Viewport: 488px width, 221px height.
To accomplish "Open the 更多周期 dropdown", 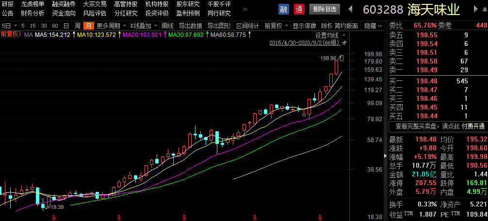I will (x=112, y=26).
